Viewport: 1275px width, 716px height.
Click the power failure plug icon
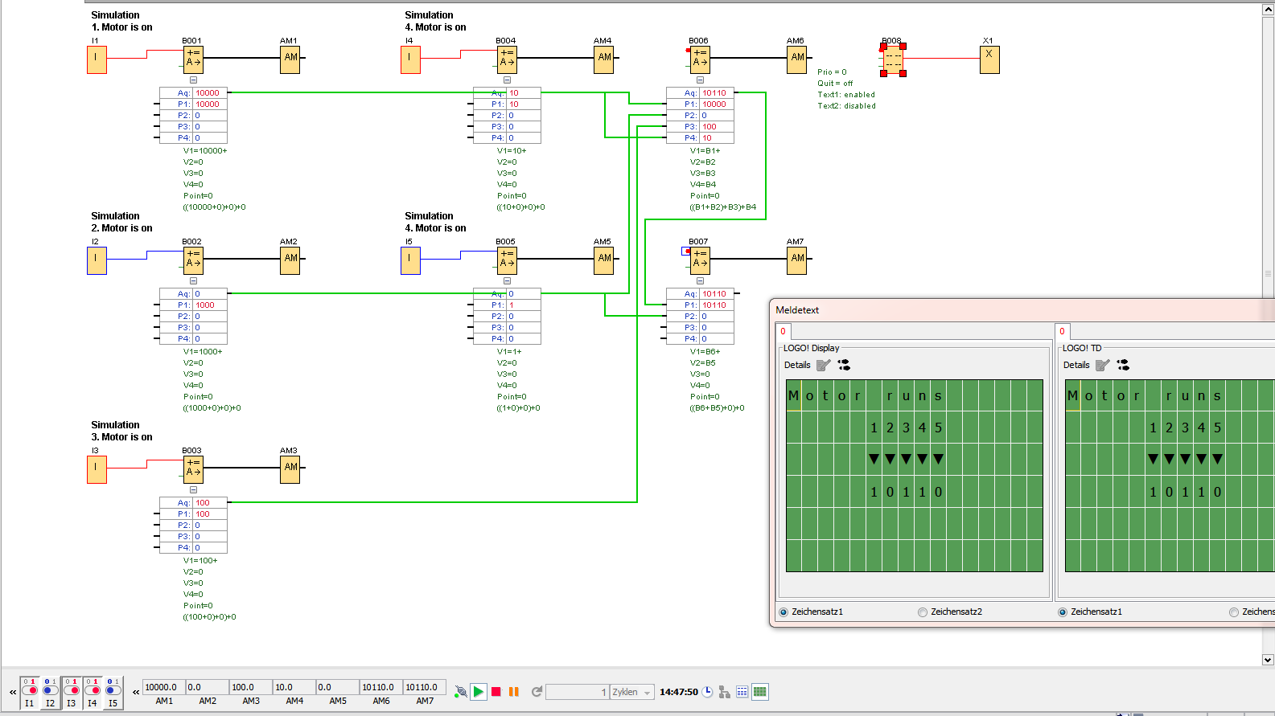coord(460,692)
